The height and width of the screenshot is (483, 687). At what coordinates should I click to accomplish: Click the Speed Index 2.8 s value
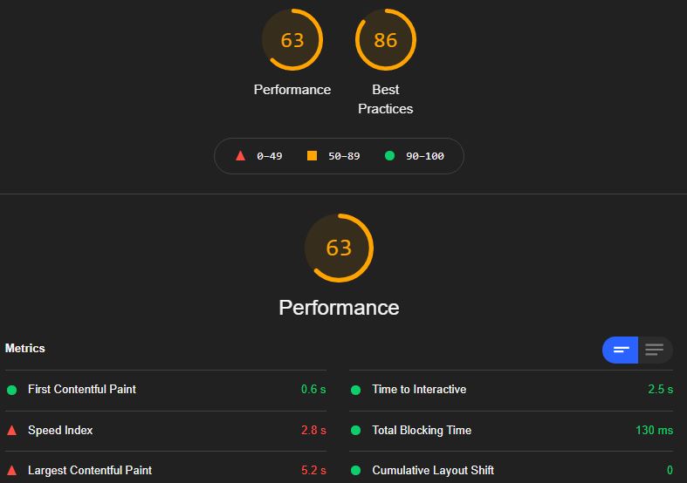point(313,431)
